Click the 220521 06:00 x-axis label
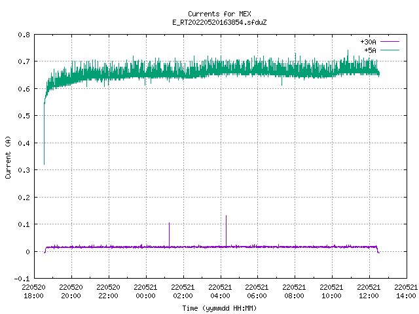 point(257,292)
